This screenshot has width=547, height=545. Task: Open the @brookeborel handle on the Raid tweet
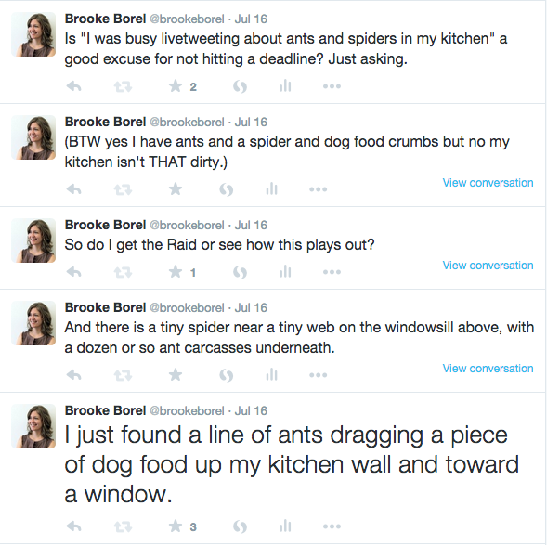click(187, 225)
